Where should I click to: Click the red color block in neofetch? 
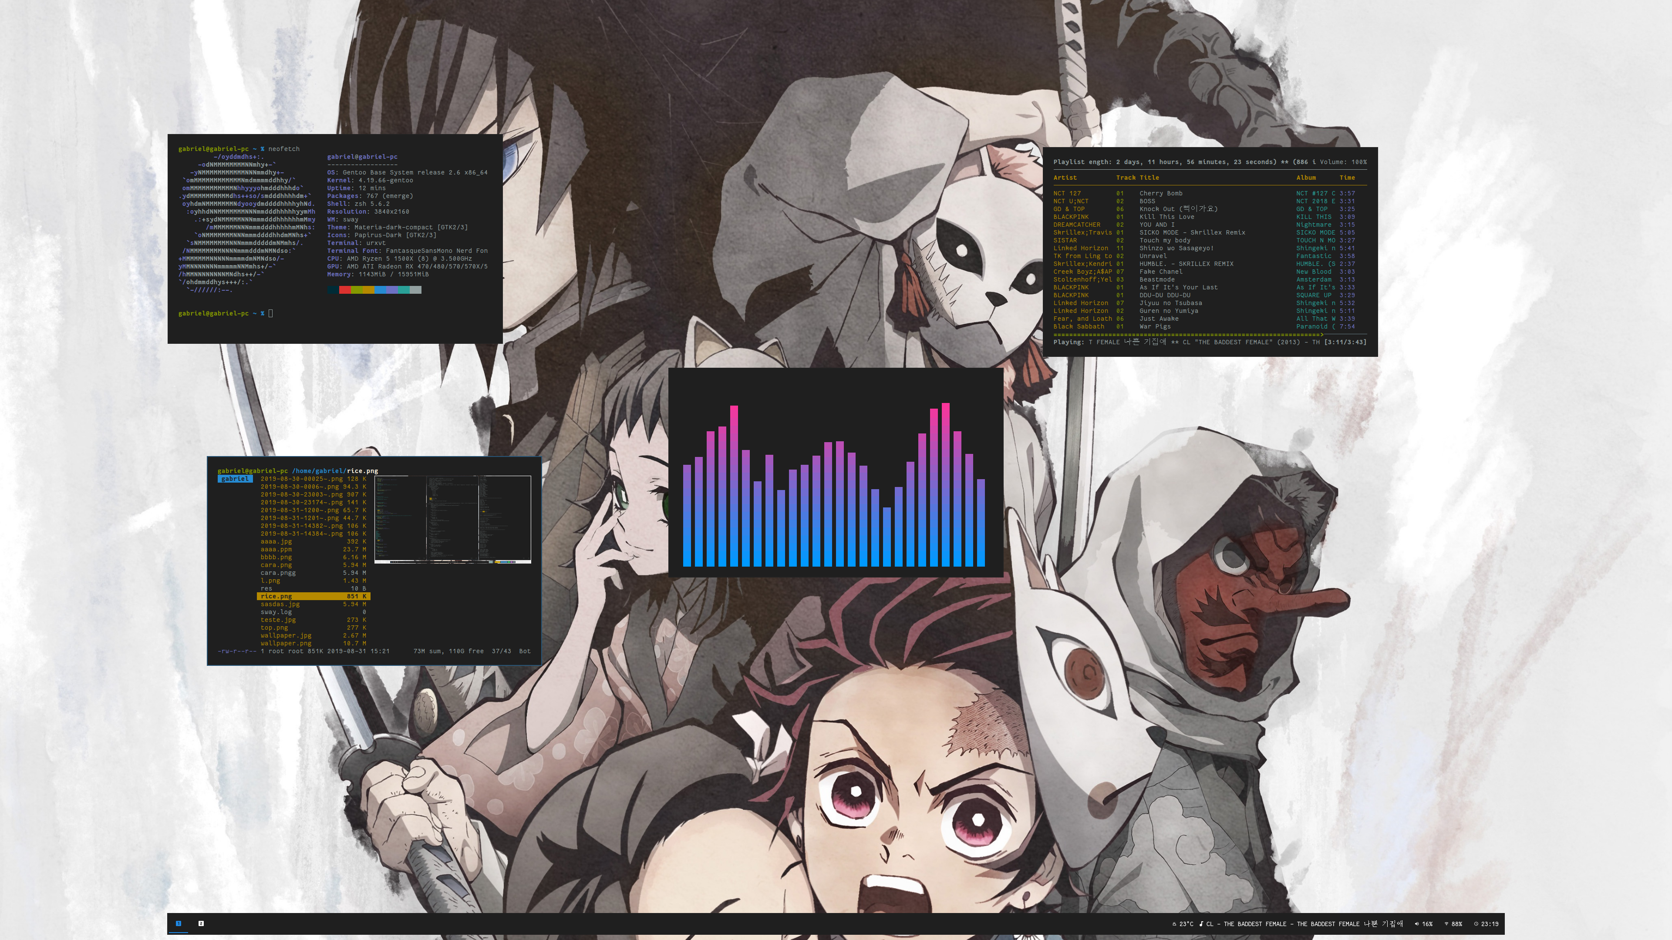[345, 290]
